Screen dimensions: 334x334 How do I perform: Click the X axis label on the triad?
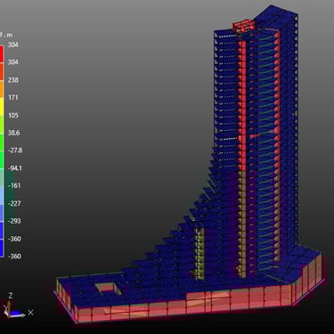click(30, 313)
